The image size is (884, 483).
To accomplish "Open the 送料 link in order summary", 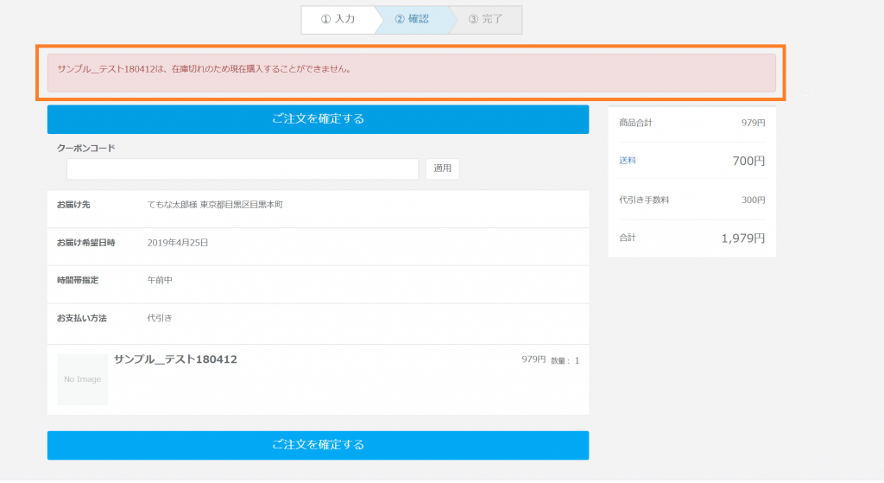I will point(628,161).
